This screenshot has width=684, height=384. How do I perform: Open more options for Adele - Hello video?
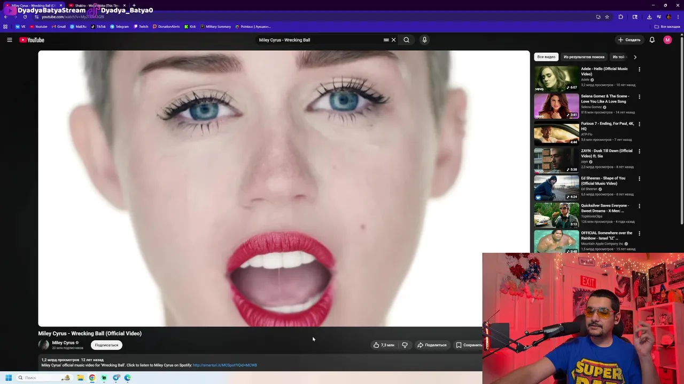(x=639, y=69)
